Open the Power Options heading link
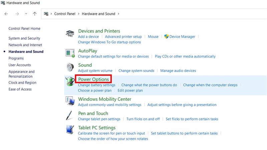267x150 pixels. pyautogui.click(x=93, y=79)
